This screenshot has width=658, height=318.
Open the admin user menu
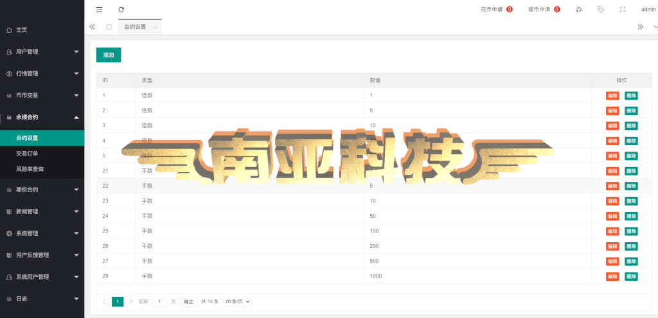(648, 9)
